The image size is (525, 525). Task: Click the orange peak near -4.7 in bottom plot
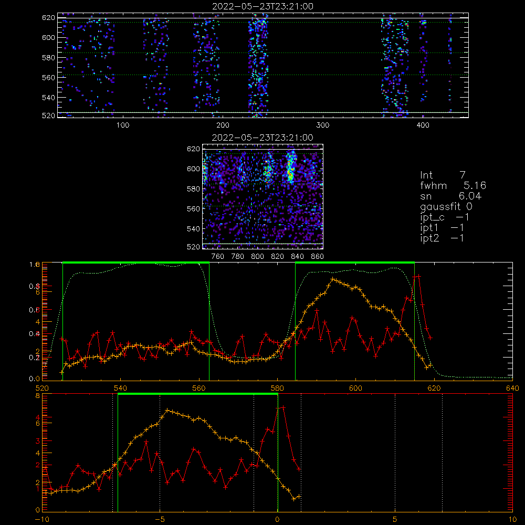pyautogui.click(x=167, y=410)
